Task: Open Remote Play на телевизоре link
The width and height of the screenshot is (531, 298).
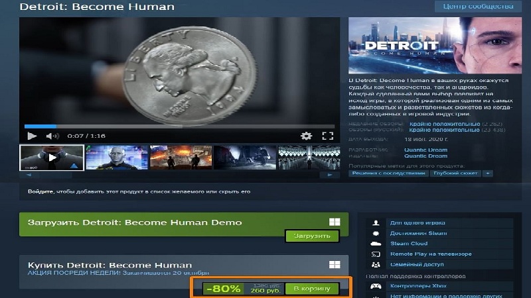Action: [x=431, y=254]
